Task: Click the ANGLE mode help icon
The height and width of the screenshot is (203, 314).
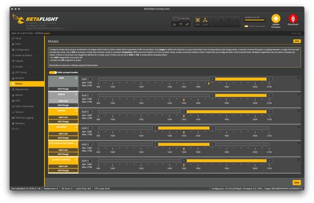Action: tap(76, 94)
